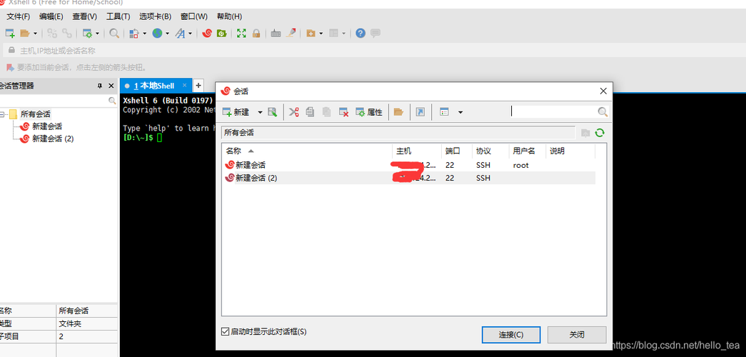
Task: Click the Open folder icon in main toolbar
Action: click(25, 34)
